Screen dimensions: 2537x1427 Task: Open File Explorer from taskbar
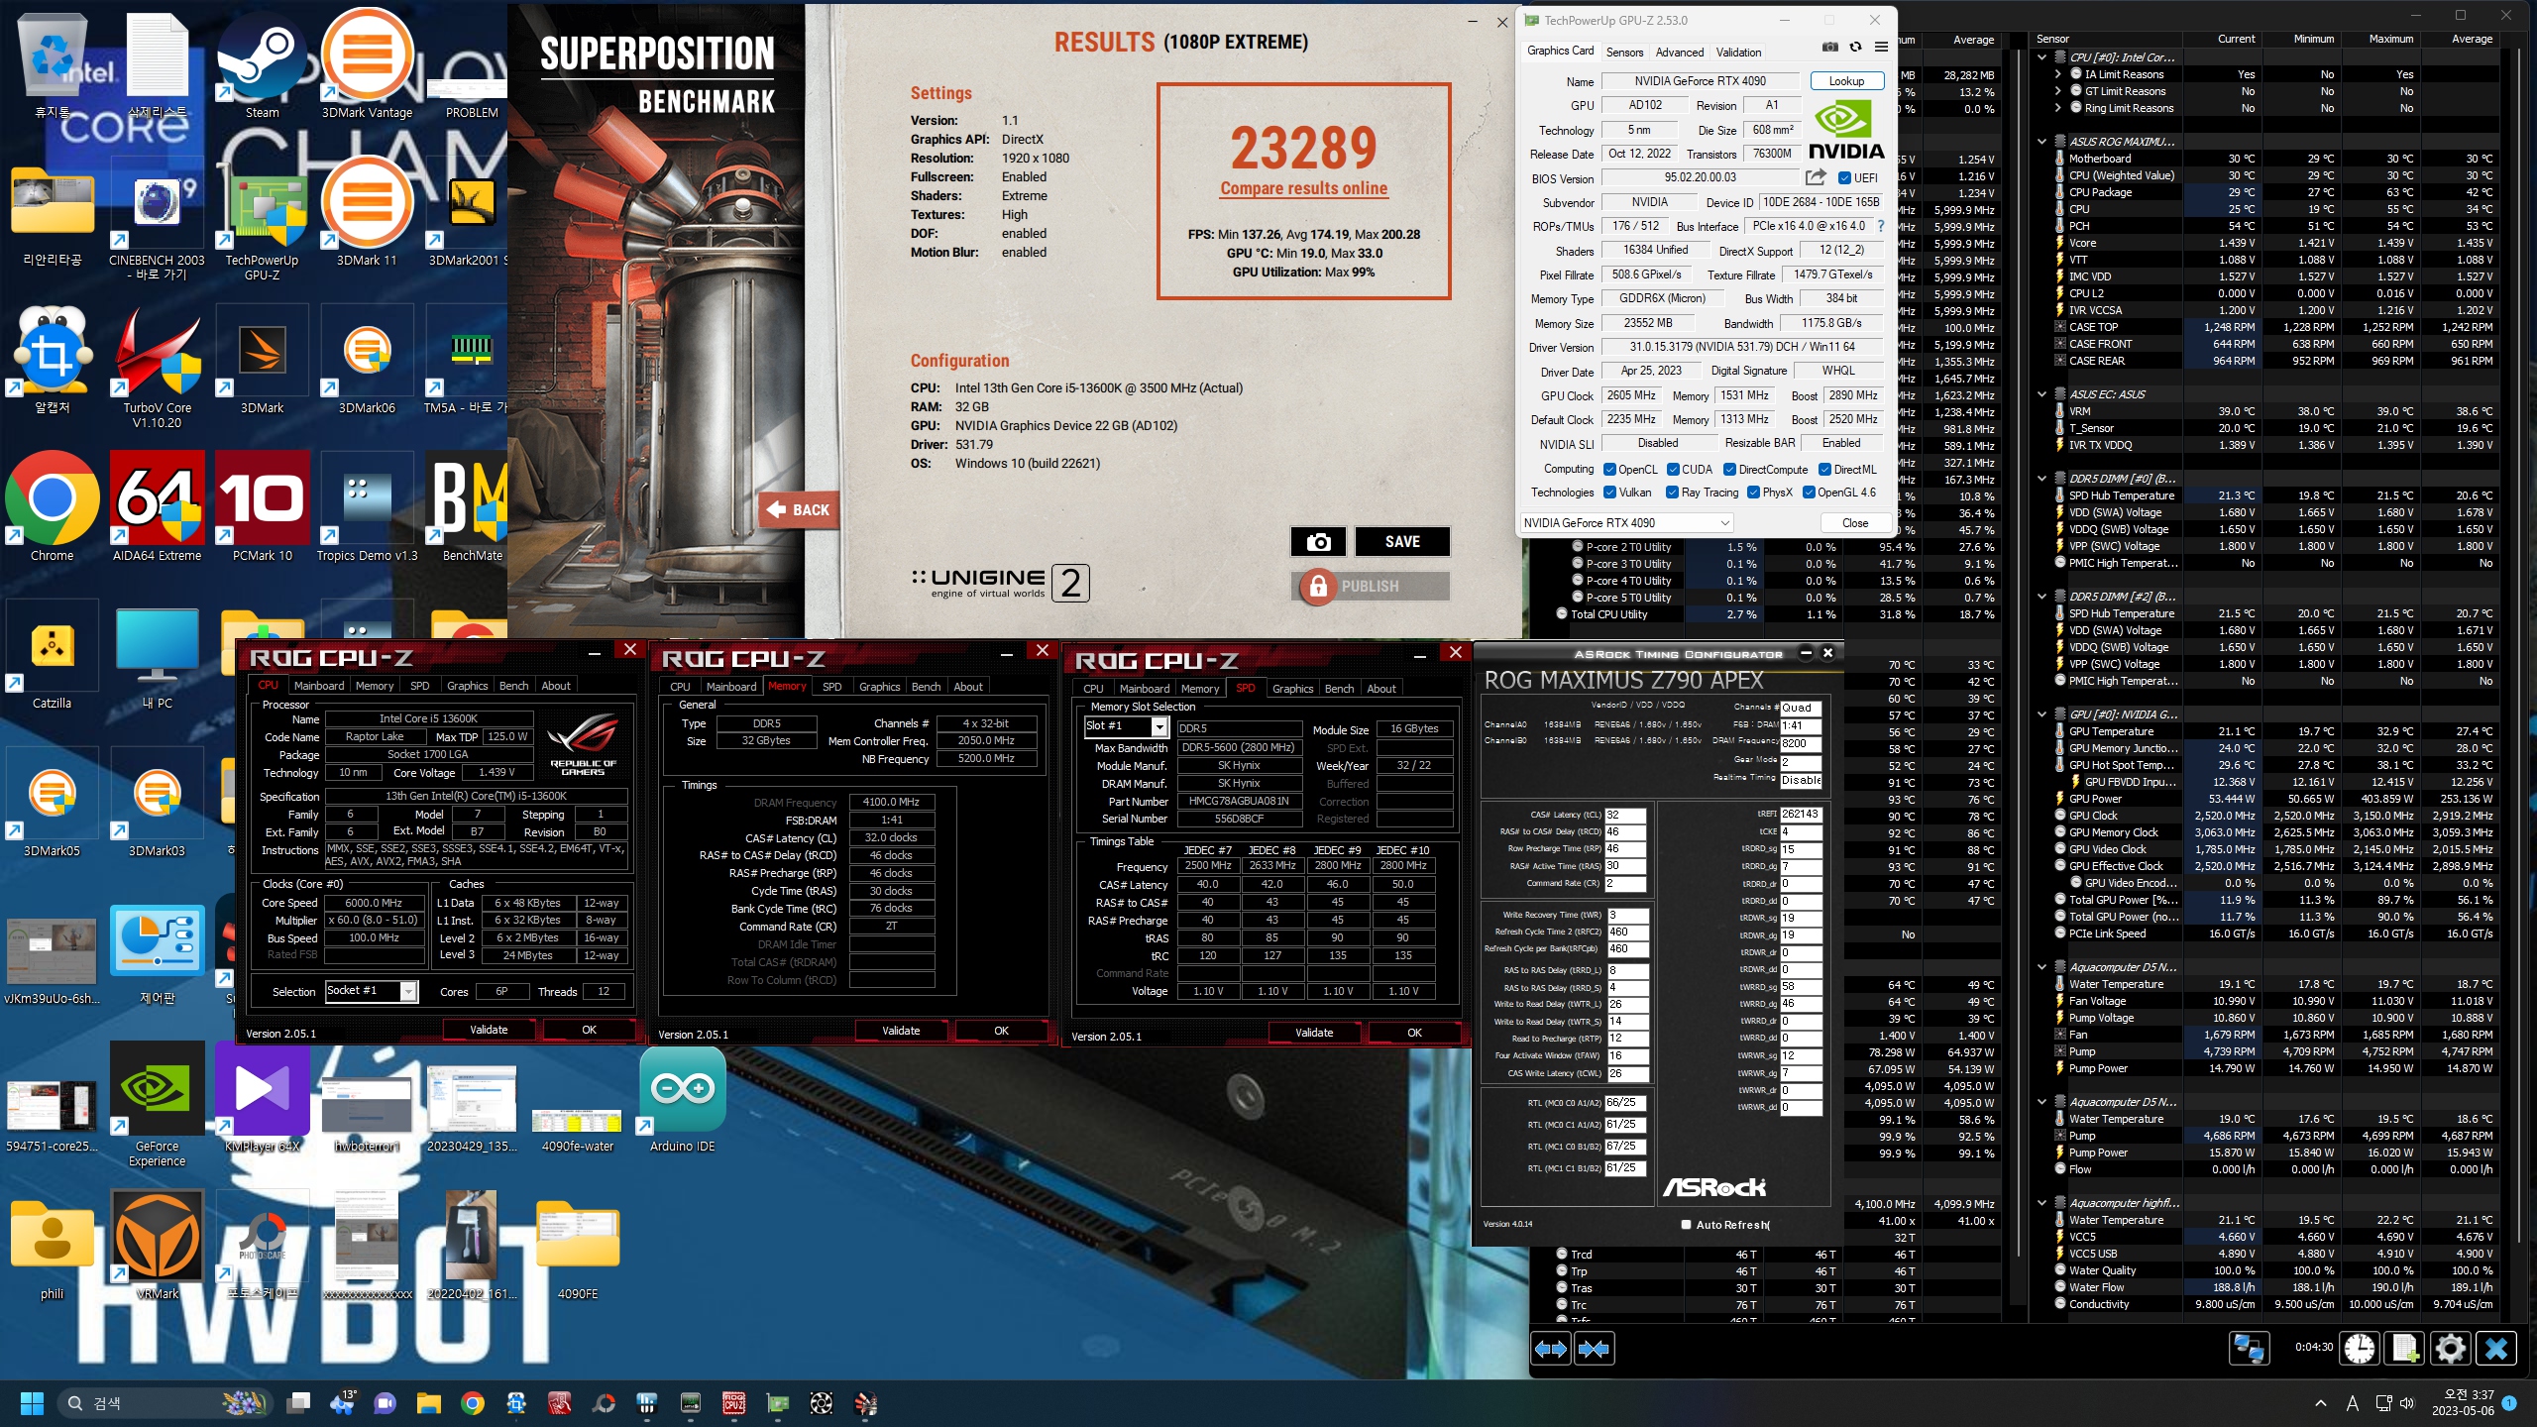pyautogui.click(x=428, y=1403)
